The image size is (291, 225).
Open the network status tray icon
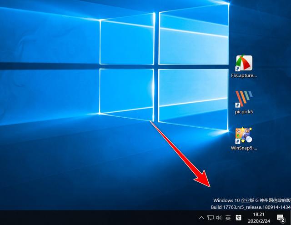(211, 218)
